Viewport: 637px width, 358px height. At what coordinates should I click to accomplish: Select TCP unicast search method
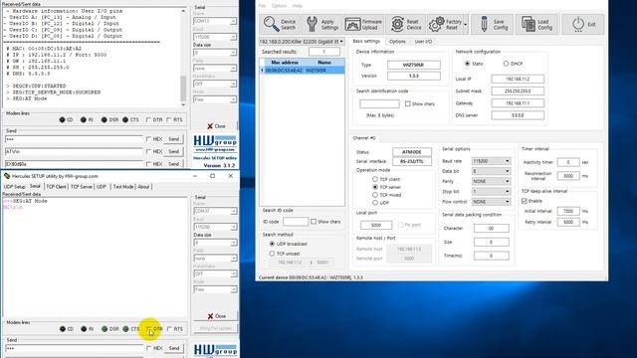pos(272,254)
